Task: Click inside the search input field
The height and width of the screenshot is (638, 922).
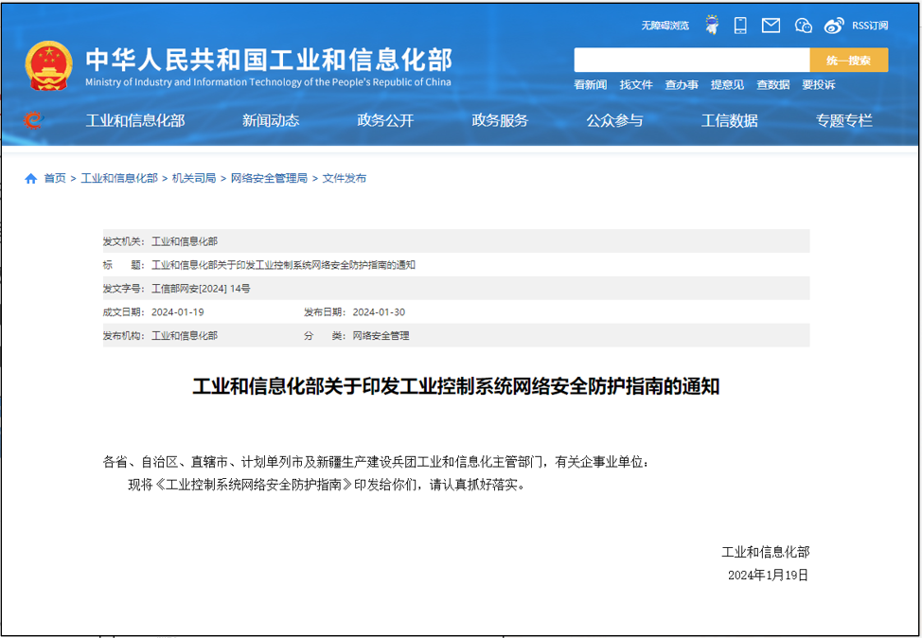Action: tap(691, 61)
